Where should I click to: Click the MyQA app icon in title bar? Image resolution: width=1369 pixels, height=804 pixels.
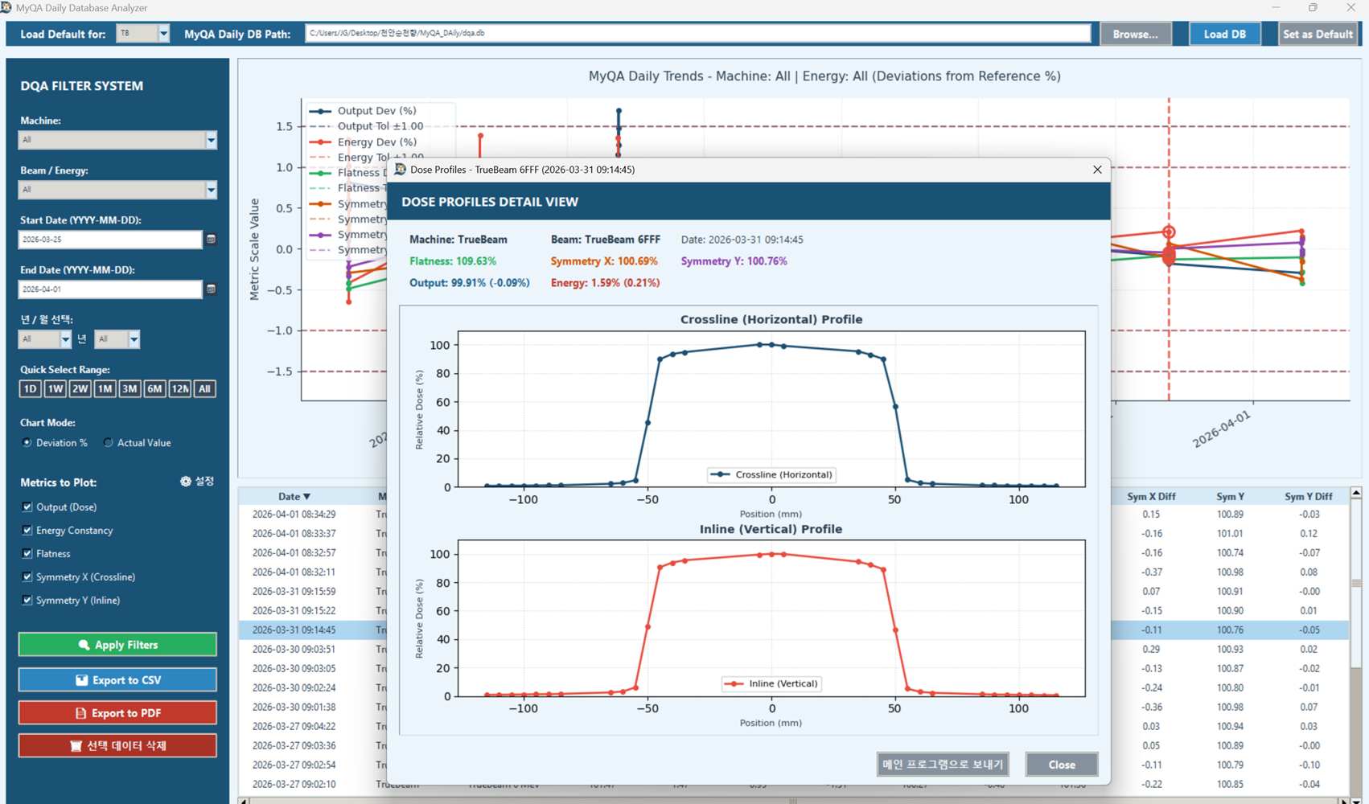point(6,7)
